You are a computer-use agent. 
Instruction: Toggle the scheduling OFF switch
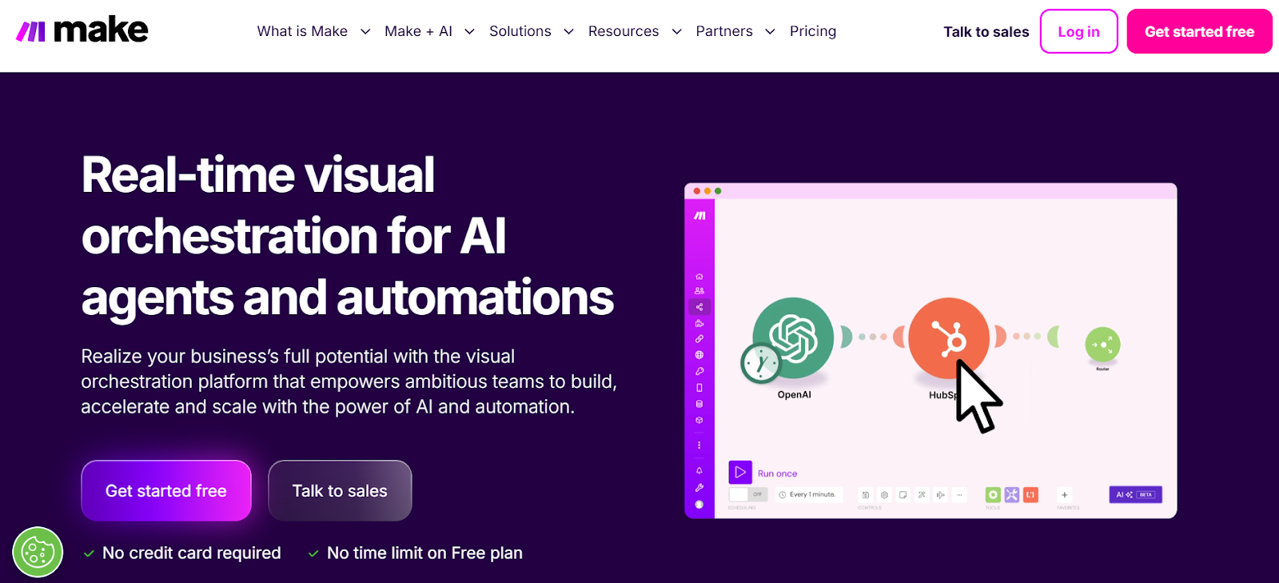click(748, 494)
